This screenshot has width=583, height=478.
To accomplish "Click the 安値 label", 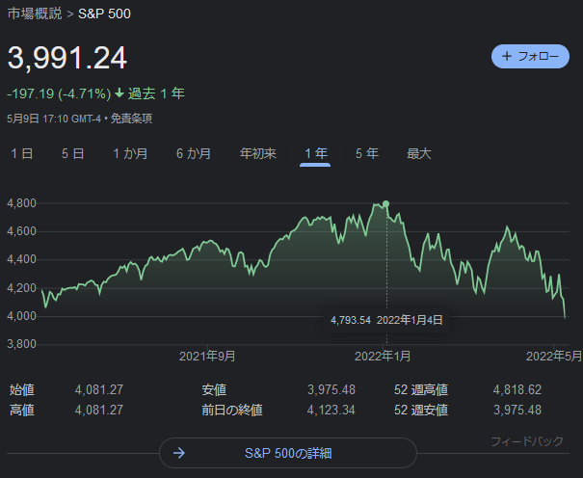I will [x=214, y=389].
